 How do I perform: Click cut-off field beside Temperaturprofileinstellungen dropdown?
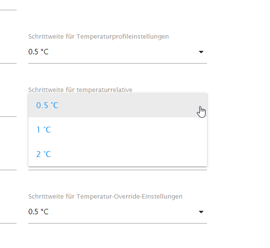(x=8, y=52)
